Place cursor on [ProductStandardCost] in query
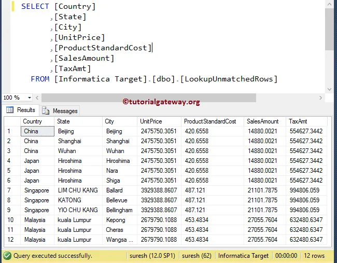 click(103, 48)
